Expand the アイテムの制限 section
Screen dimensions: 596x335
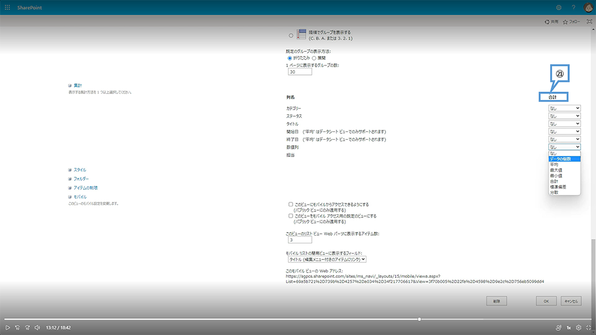(70, 188)
